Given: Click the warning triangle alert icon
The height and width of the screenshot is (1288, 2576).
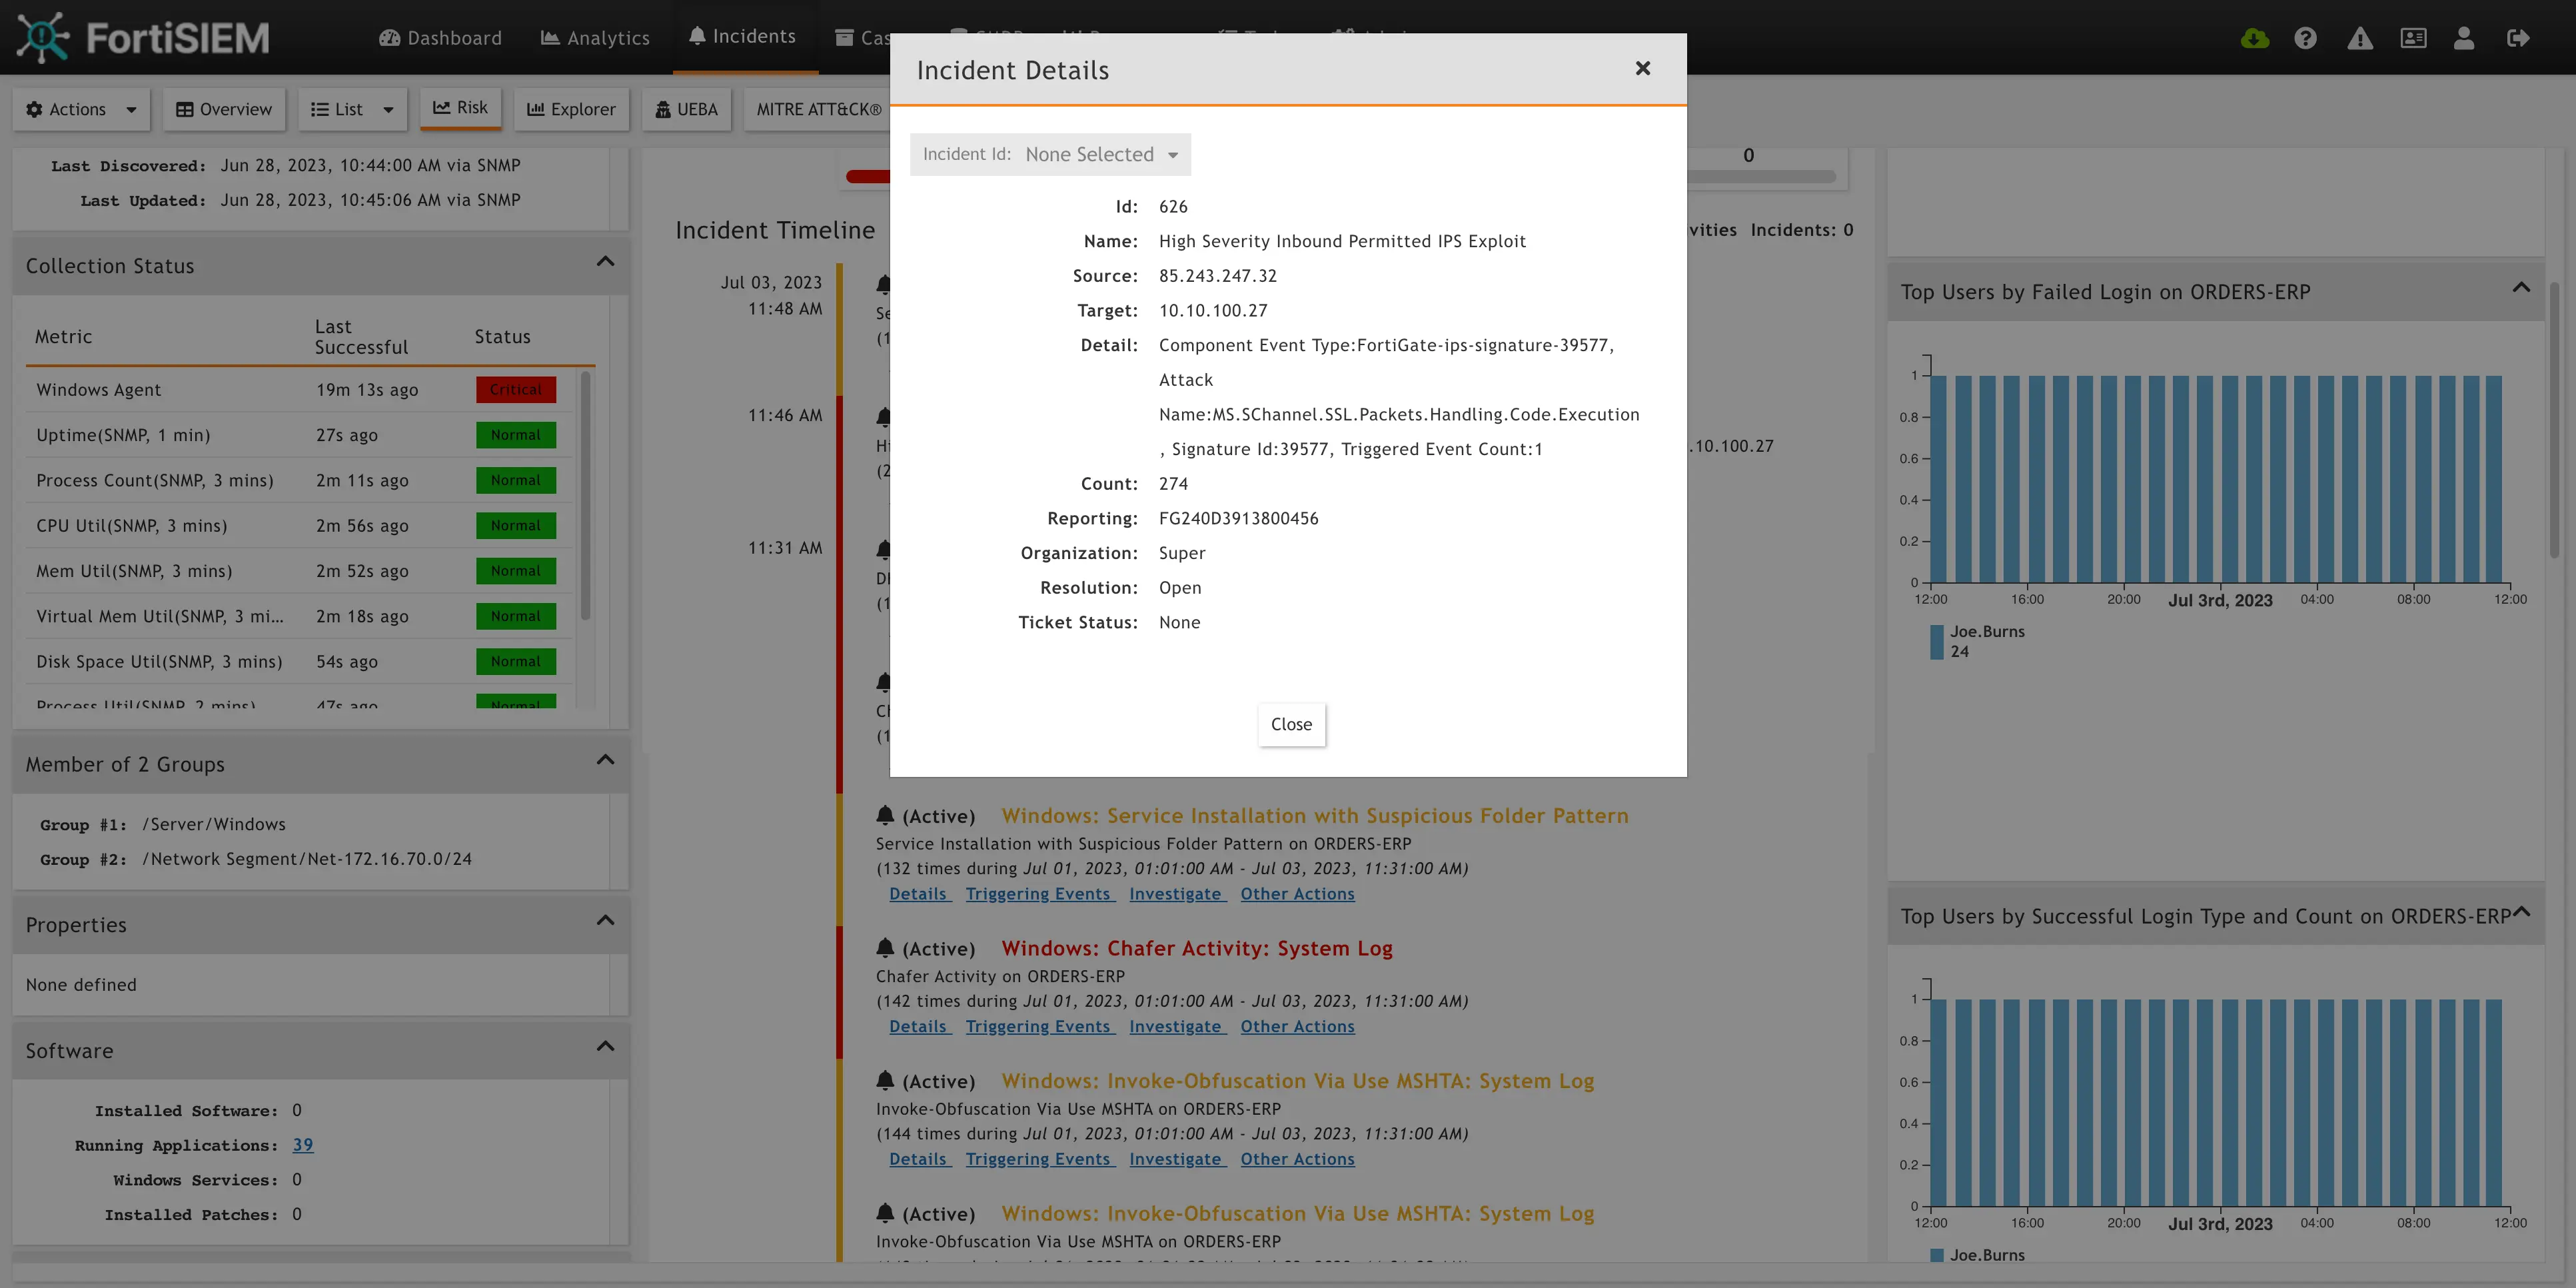Looking at the screenshot, I should [2360, 38].
